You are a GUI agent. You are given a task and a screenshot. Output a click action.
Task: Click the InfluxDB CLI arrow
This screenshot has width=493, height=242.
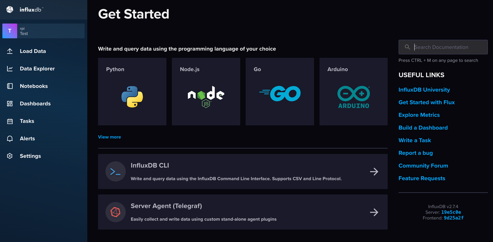pyautogui.click(x=374, y=172)
